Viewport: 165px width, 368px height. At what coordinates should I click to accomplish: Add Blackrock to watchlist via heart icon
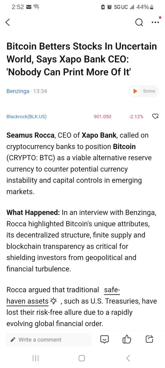click(155, 116)
